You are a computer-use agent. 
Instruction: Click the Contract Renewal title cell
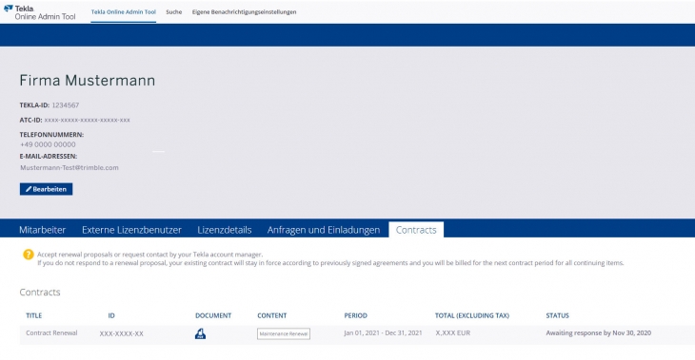pyautogui.click(x=51, y=333)
